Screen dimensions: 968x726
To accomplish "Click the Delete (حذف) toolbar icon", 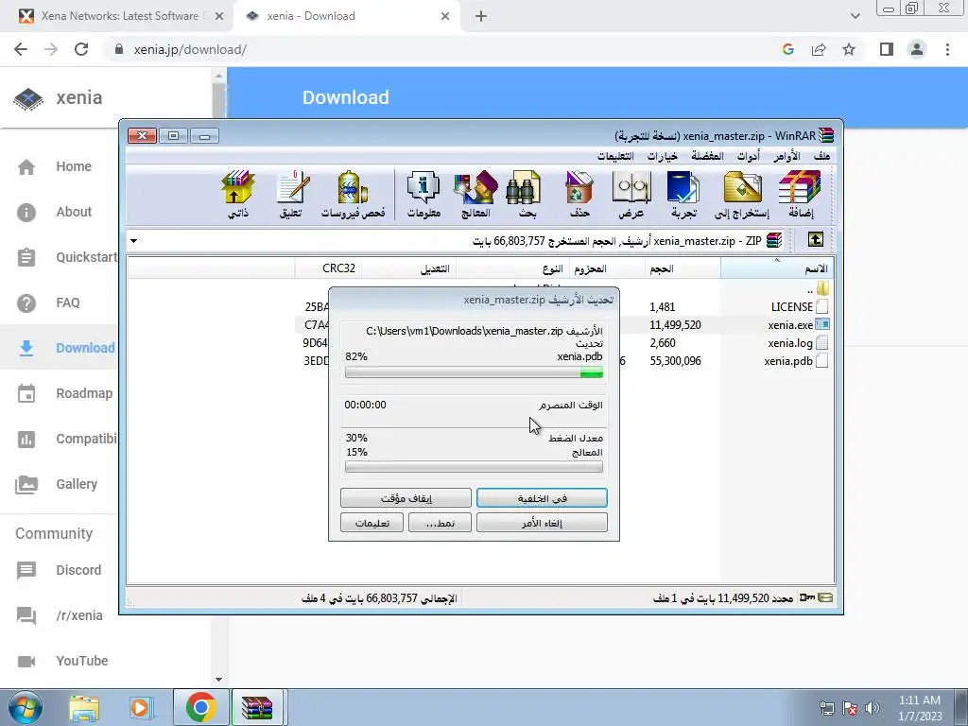I will (579, 195).
